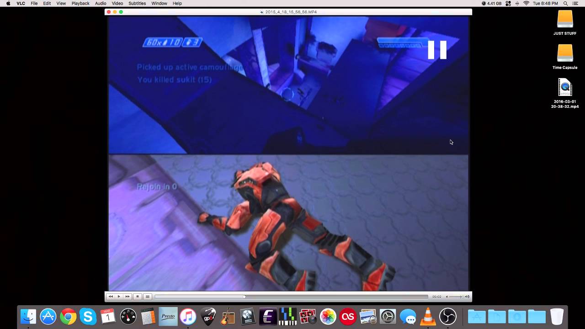Open Photo Booth from the dock
Screen dimensions: 585x329
[x=308, y=316]
